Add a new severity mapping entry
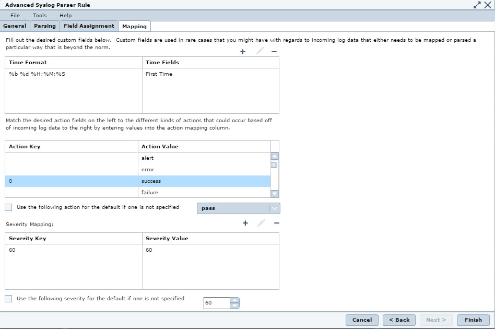495x329 pixels. click(244, 223)
